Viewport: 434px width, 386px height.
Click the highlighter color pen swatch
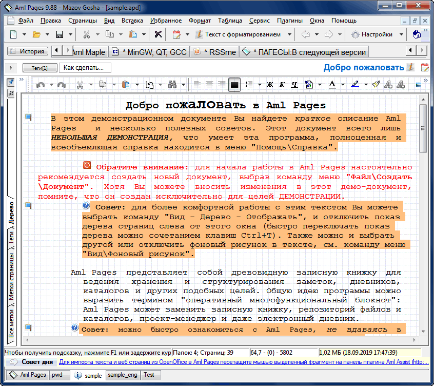pyautogui.click(x=355, y=85)
